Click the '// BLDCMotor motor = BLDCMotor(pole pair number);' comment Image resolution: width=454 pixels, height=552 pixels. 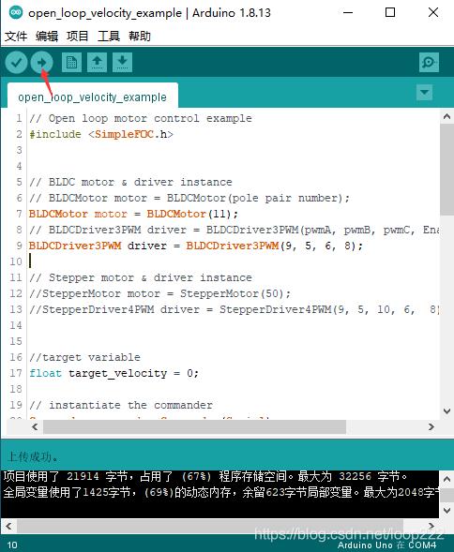tap(189, 198)
